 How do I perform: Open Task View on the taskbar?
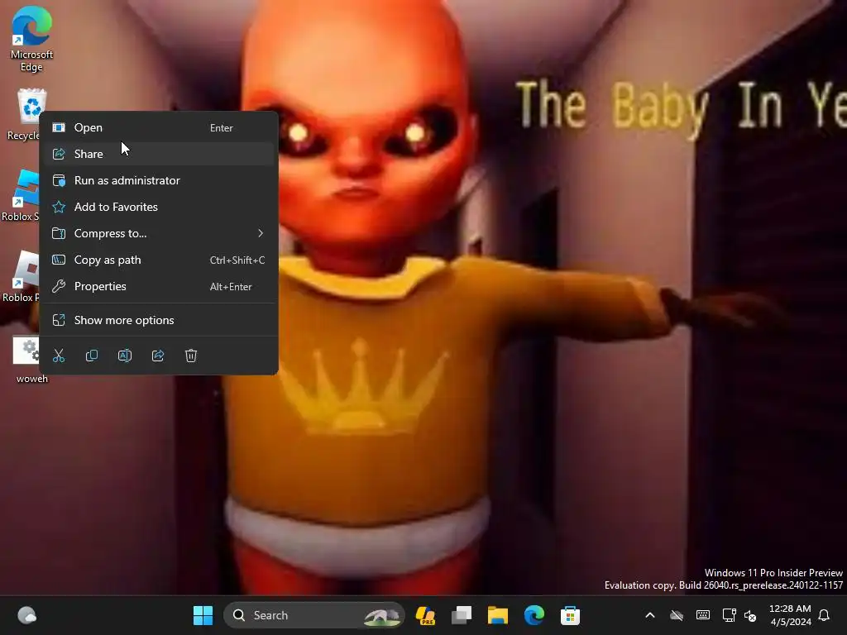[462, 615]
